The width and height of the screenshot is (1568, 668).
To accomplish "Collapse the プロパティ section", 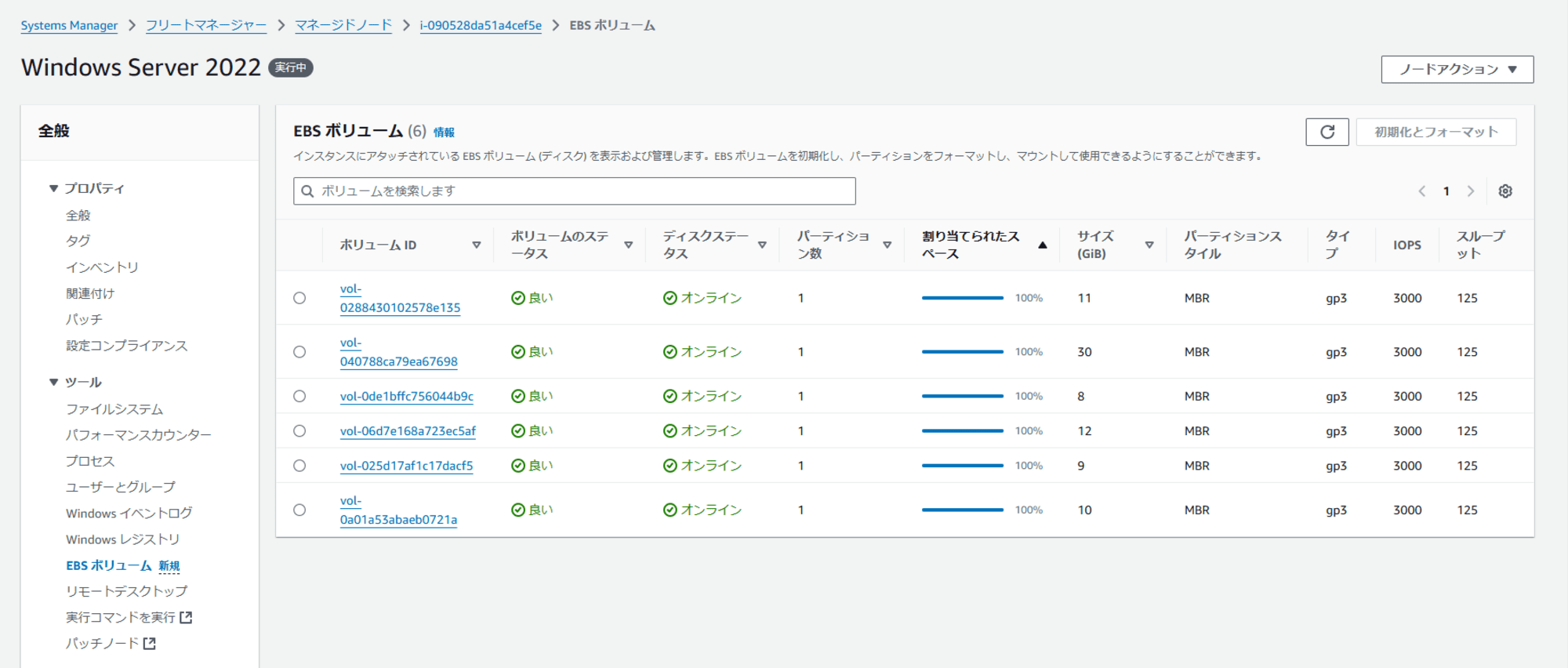I will point(54,189).
